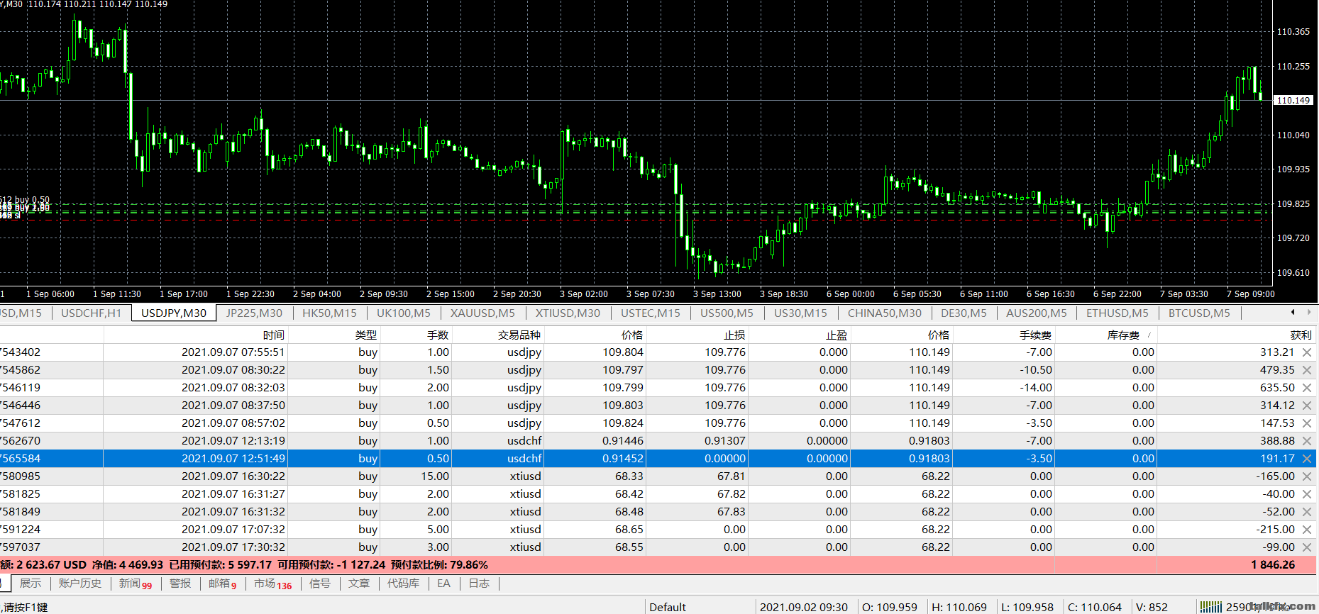
Task: Close order 545862 with the X icon
Action: pyautogui.click(x=1307, y=370)
